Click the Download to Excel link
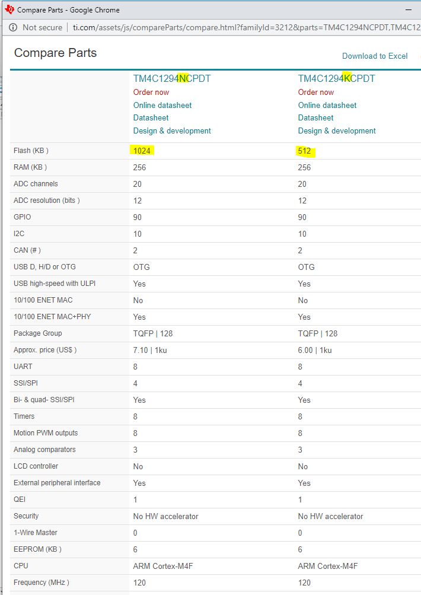This screenshot has height=595, width=421. coord(375,56)
